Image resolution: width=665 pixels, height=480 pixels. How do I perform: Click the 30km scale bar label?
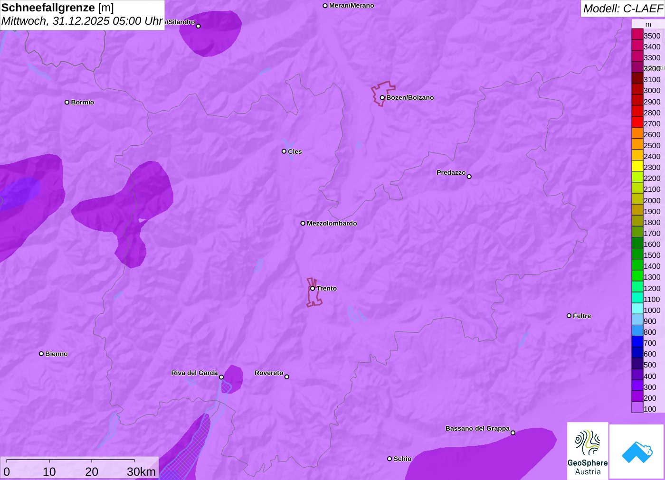pyautogui.click(x=141, y=471)
